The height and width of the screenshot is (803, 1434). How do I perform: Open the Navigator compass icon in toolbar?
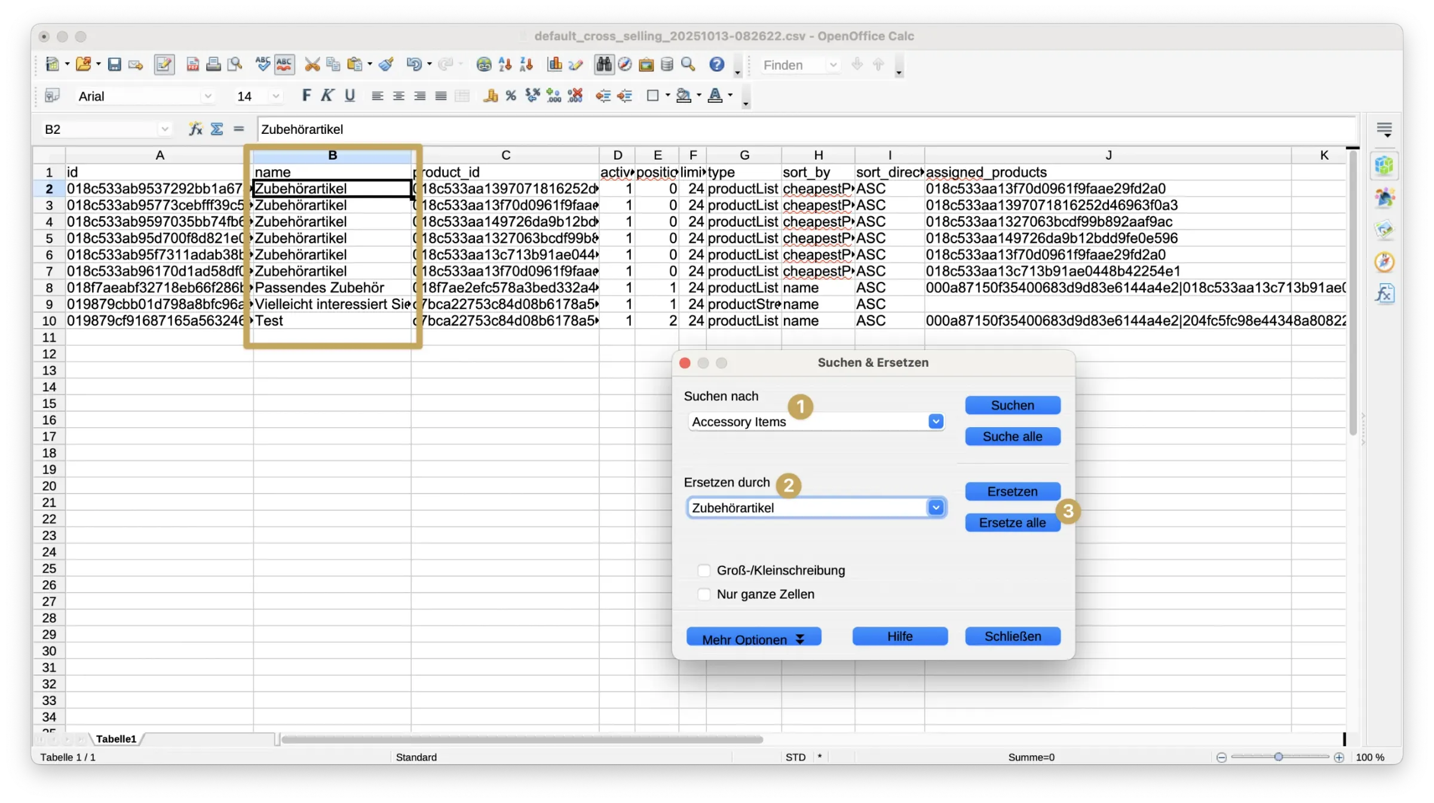point(625,65)
